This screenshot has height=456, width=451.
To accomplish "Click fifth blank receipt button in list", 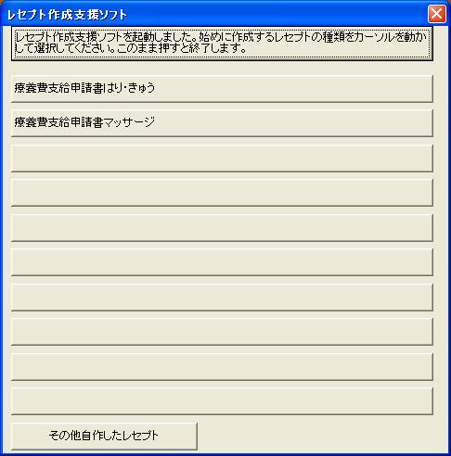I will tap(222, 298).
